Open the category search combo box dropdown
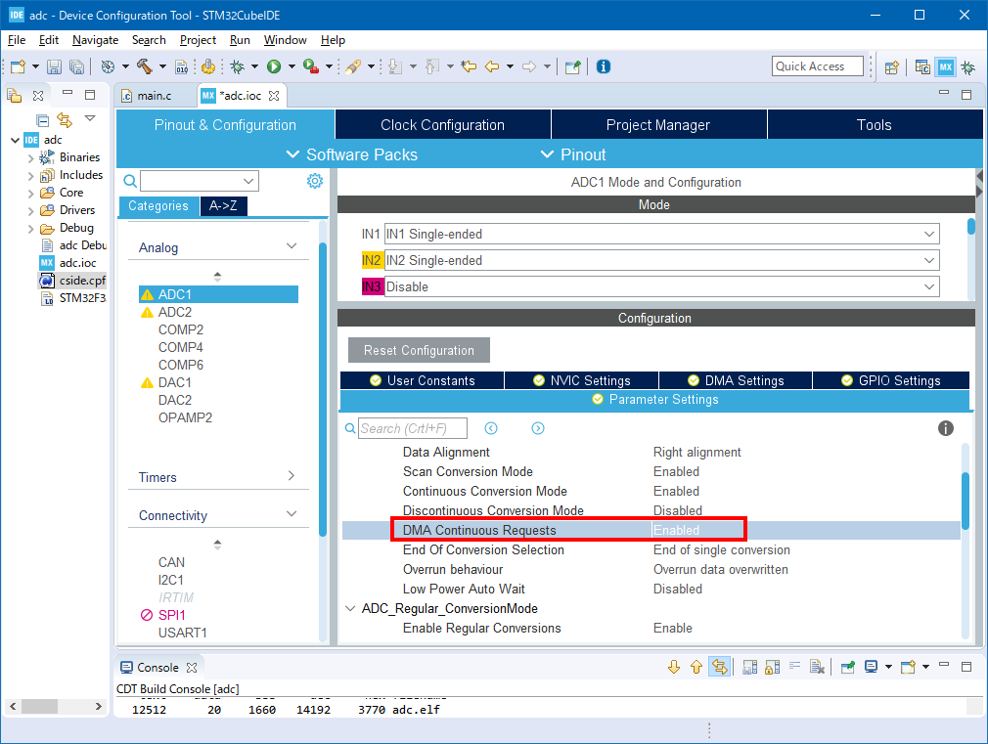The height and width of the screenshot is (744, 988). (248, 182)
